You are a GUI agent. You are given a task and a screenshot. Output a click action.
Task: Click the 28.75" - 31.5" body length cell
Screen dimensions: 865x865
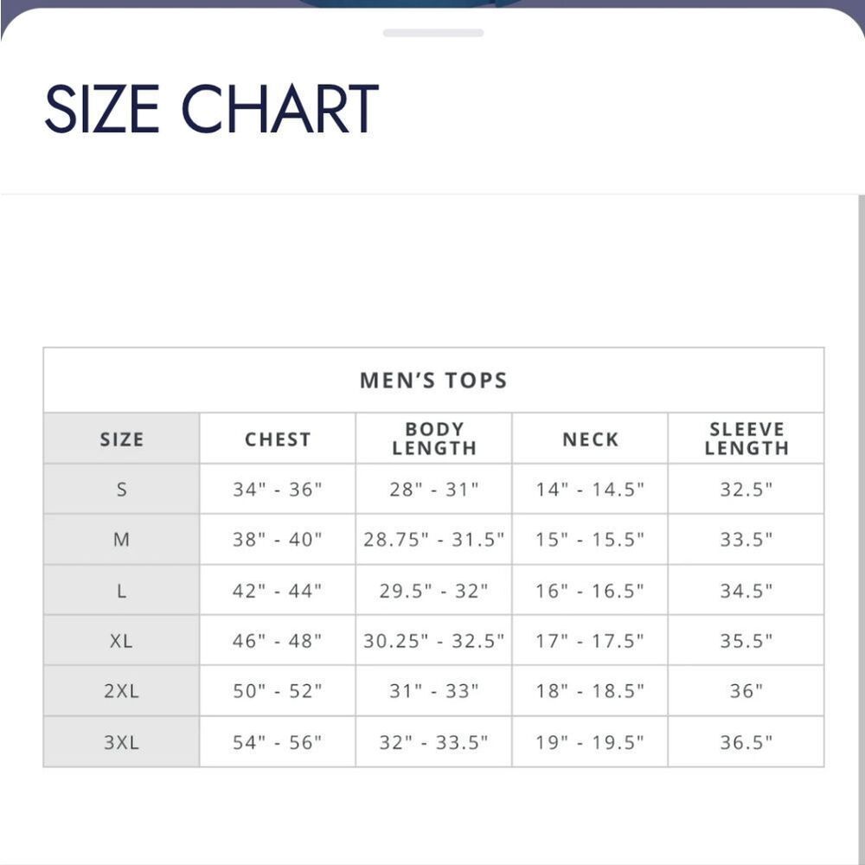[433, 539]
